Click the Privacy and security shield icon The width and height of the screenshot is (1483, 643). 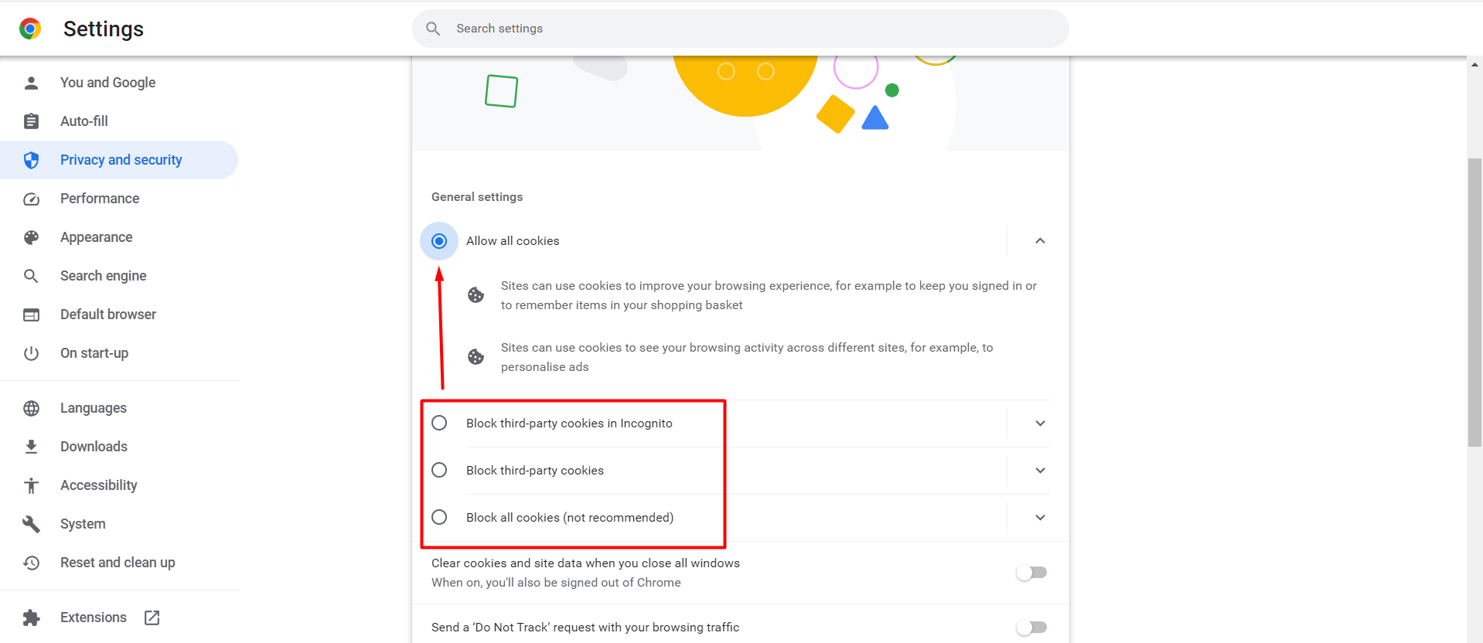(31, 160)
